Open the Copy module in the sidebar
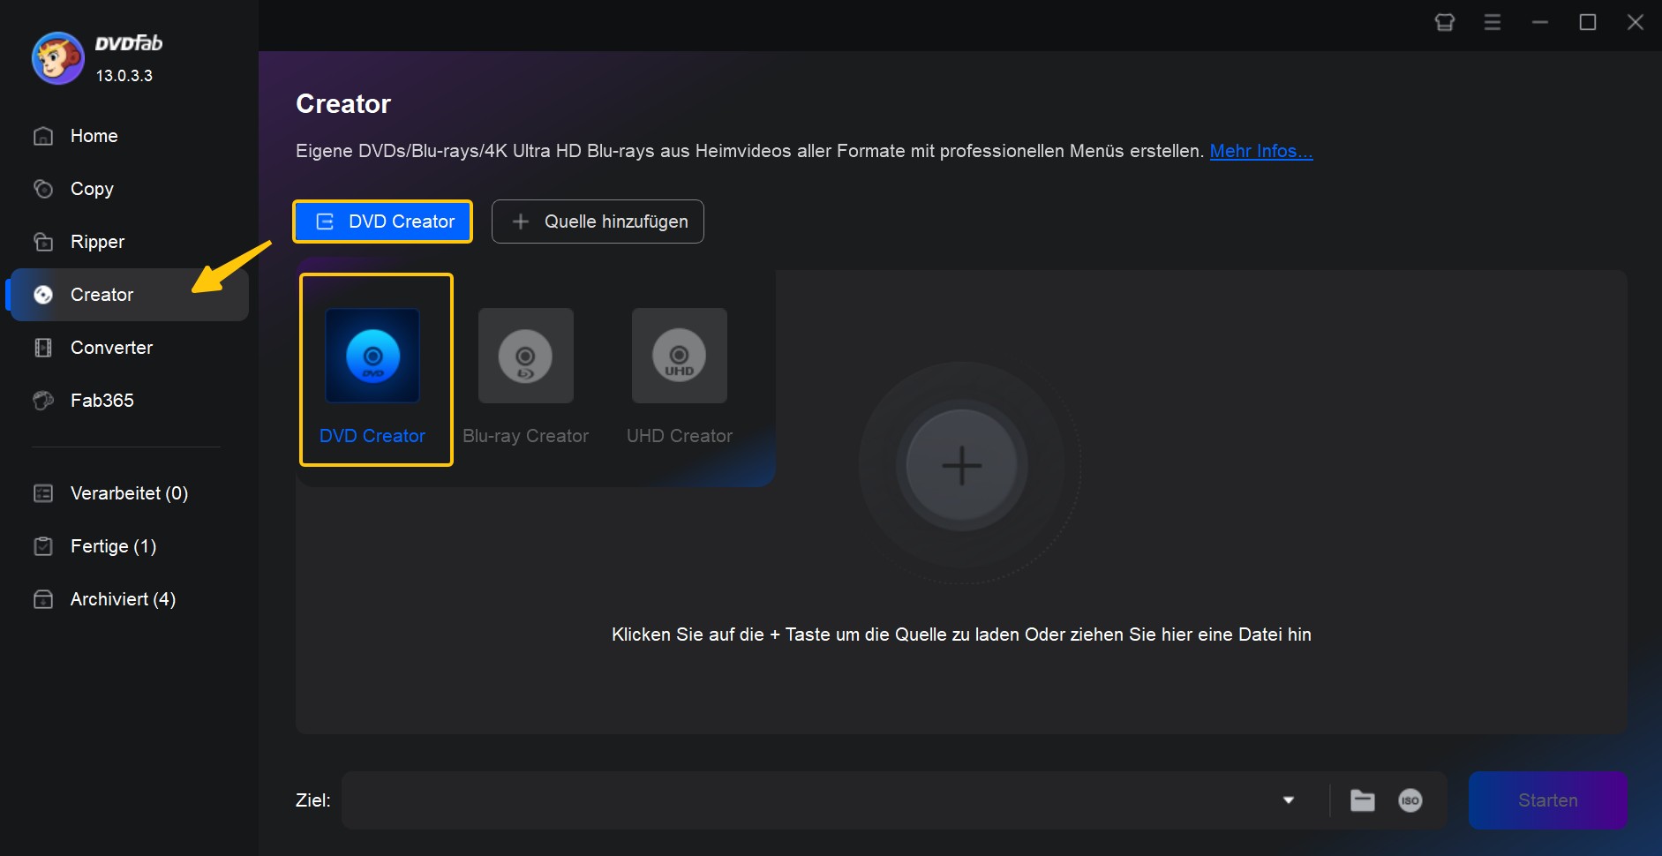The image size is (1662, 856). pyautogui.click(x=91, y=188)
